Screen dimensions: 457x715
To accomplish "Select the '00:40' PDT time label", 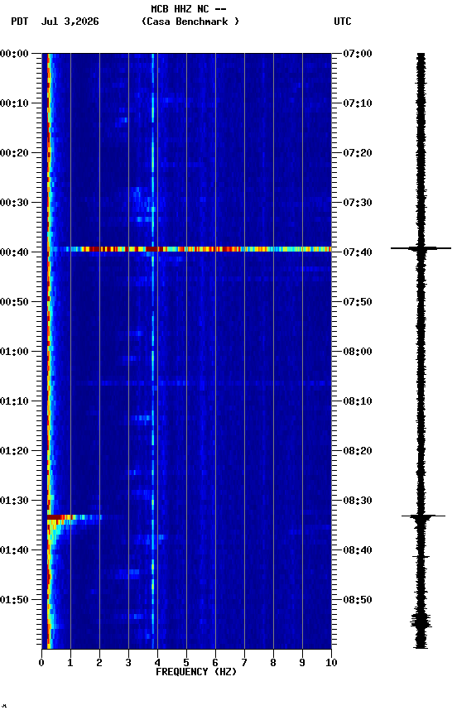I will (x=14, y=252).
